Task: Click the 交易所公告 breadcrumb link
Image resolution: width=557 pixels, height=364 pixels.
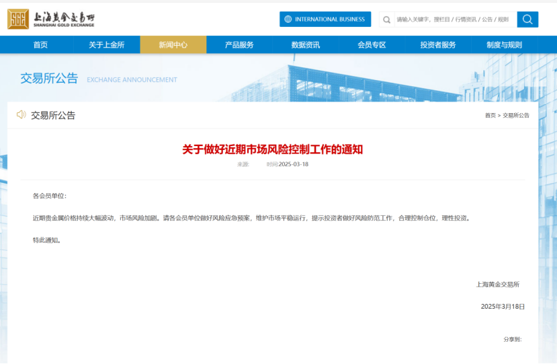Action: (516, 116)
